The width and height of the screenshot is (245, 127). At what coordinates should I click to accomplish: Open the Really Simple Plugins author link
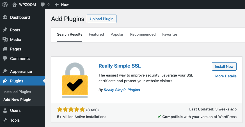122,90
